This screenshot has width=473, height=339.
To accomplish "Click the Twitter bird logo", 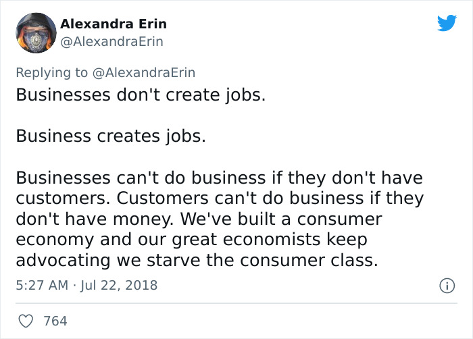I will click(447, 24).
